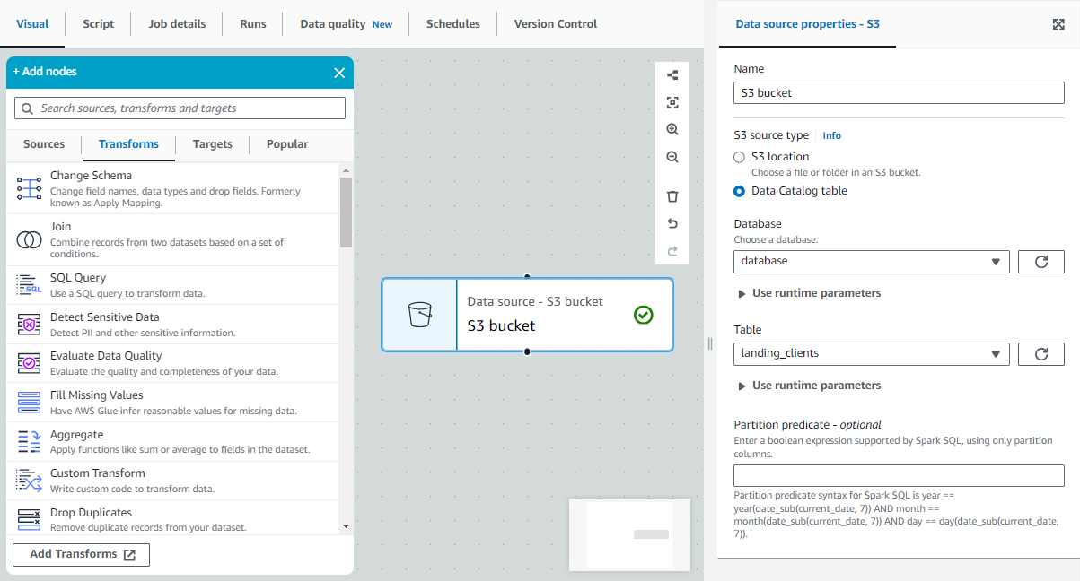Select the Data Catalog table option
The height and width of the screenshot is (581, 1080).
point(740,191)
